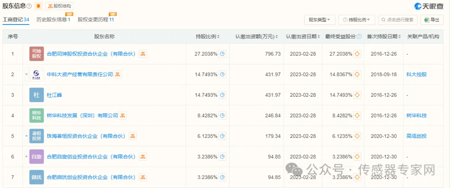Image resolution: width=450 pixels, height=188 pixels.
Task: Click beneficiary target icon in 杜江峰 row
Action: 357,95
